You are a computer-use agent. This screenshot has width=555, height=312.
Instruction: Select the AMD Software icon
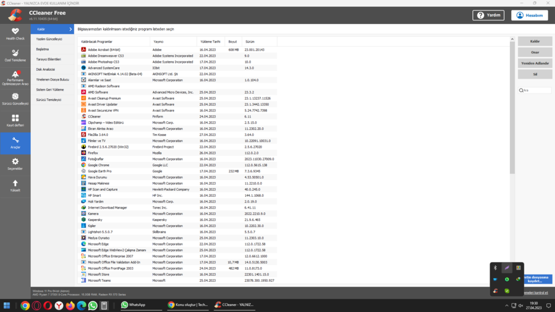pyautogui.click(x=83, y=92)
